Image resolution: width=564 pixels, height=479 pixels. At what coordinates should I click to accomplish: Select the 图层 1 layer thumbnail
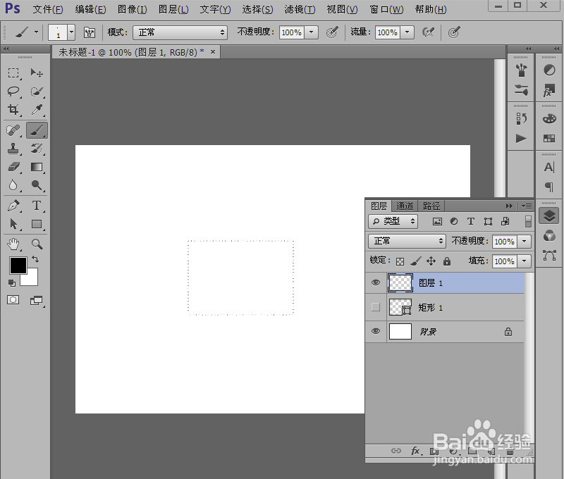click(x=400, y=282)
